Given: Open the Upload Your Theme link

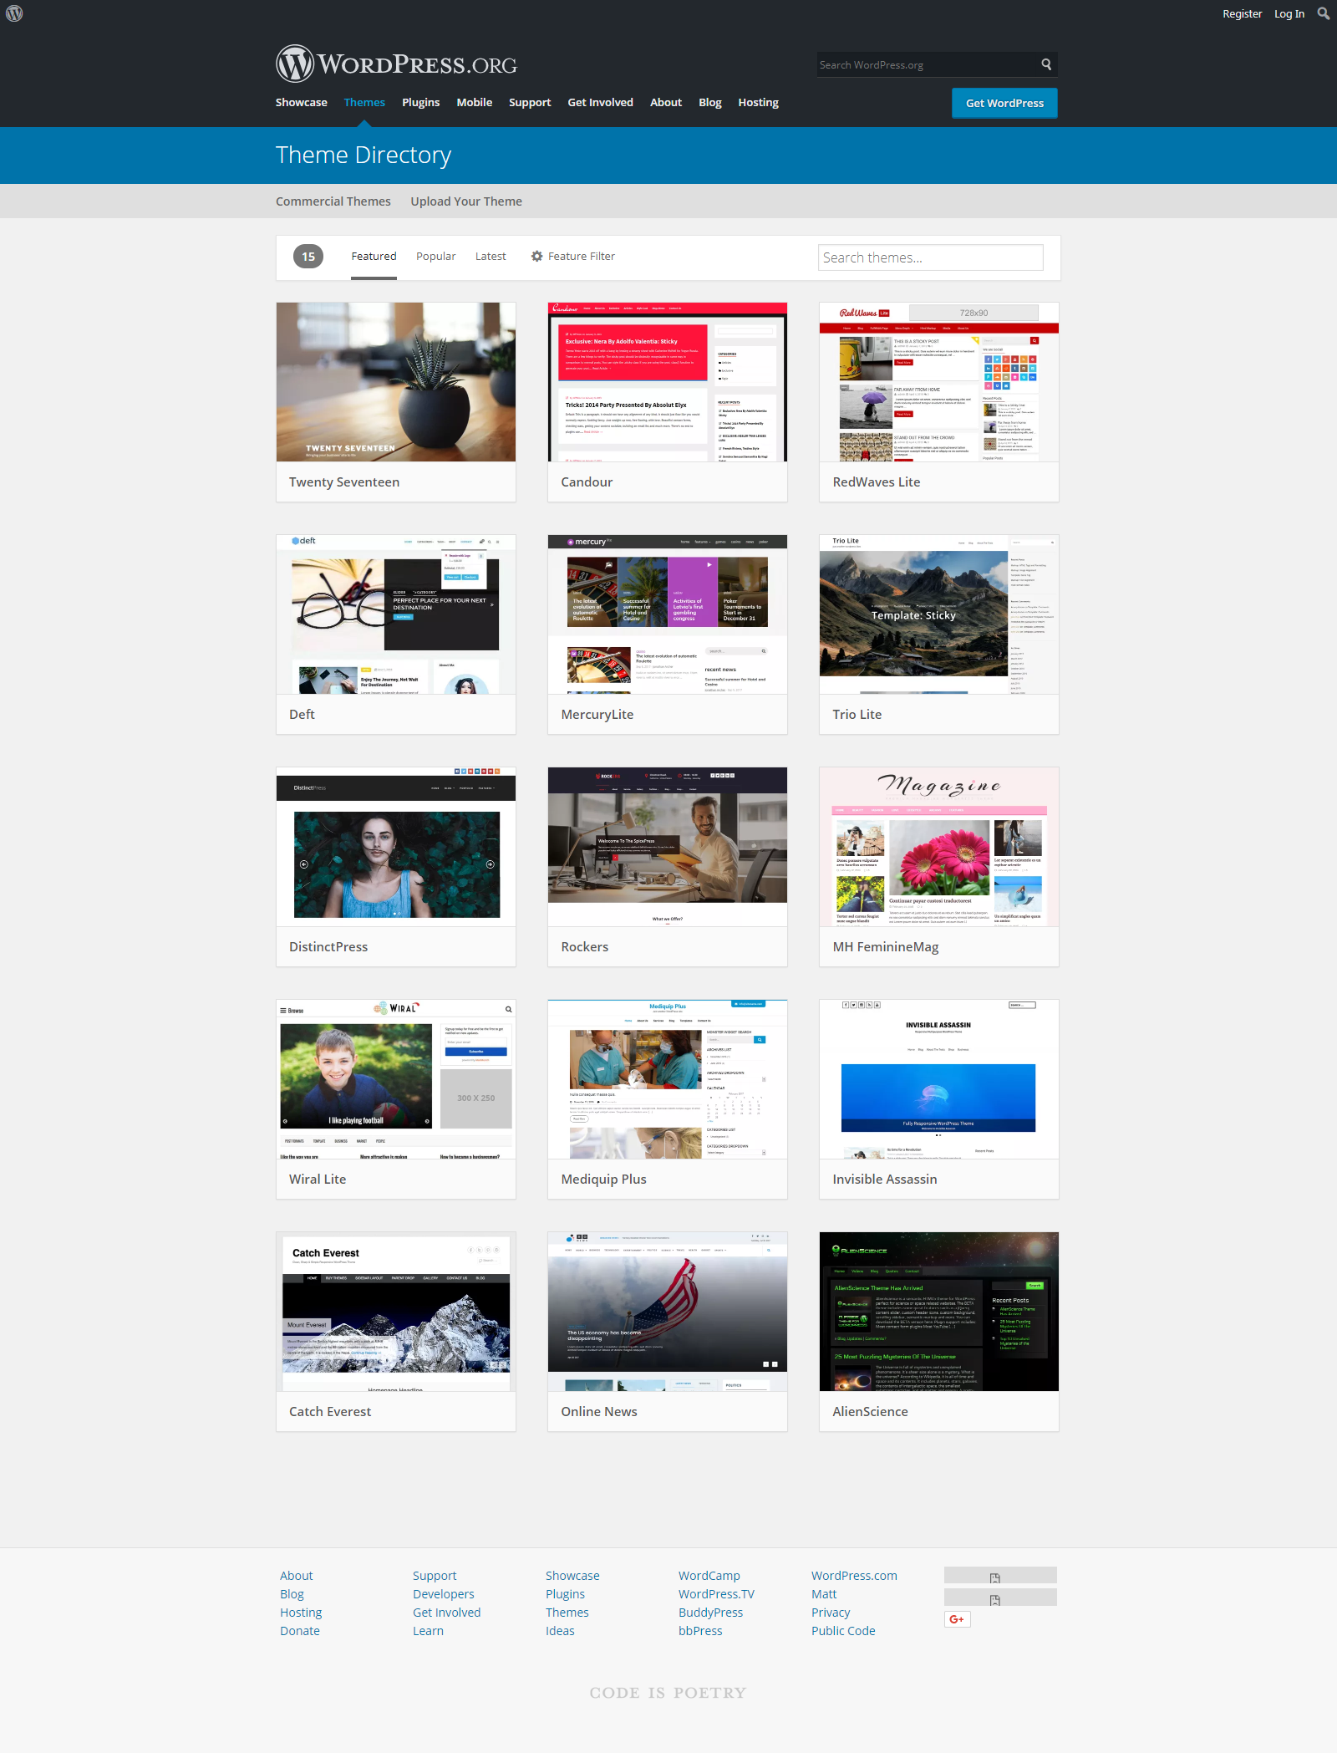Looking at the screenshot, I should click(466, 201).
